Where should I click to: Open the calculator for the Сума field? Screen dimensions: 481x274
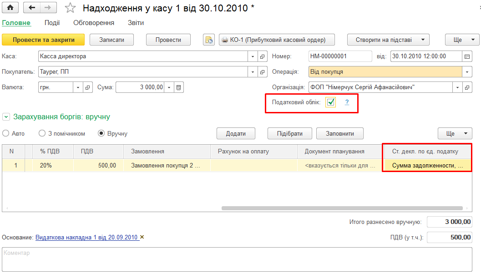pyautogui.click(x=178, y=87)
